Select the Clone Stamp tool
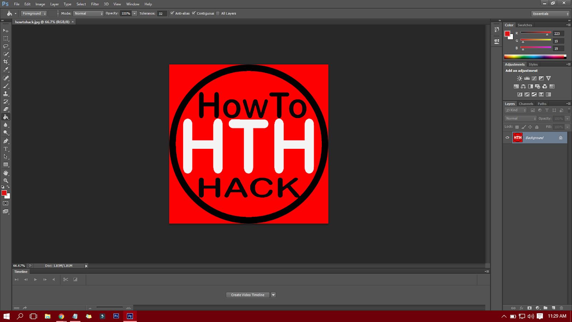 click(6, 94)
